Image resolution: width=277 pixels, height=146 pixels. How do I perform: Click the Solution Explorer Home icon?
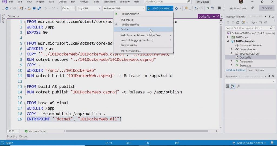[x=238, y=22]
